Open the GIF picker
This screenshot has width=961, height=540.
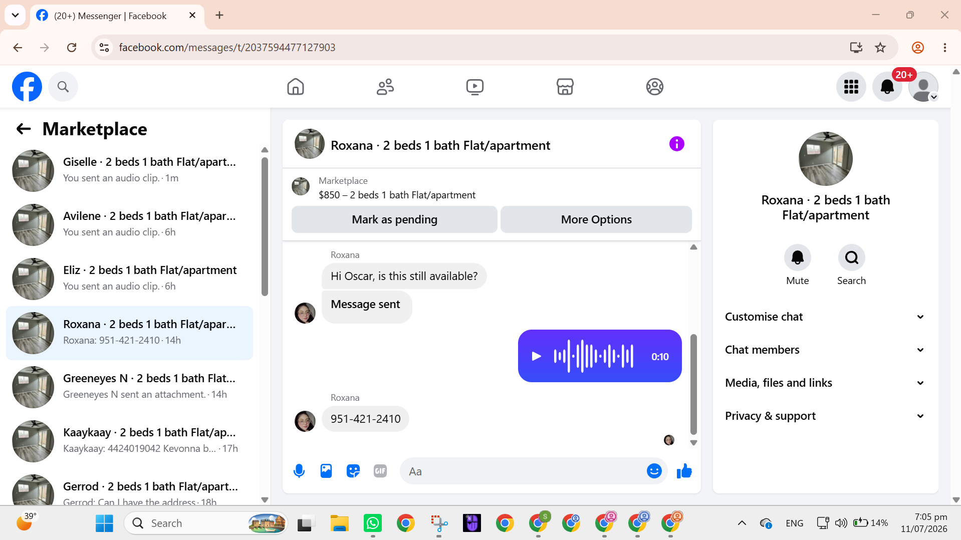point(380,471)
